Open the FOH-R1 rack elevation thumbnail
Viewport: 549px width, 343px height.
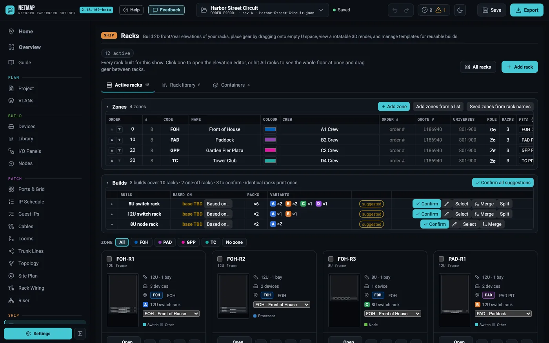pos(123,300)
